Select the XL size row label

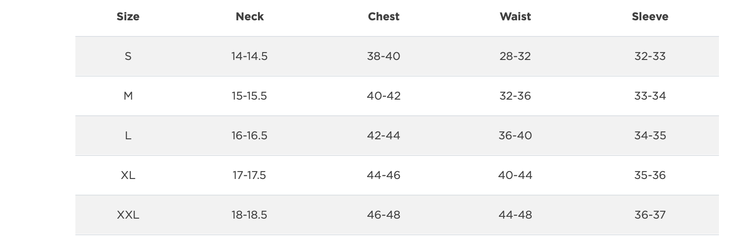[128, 175]
